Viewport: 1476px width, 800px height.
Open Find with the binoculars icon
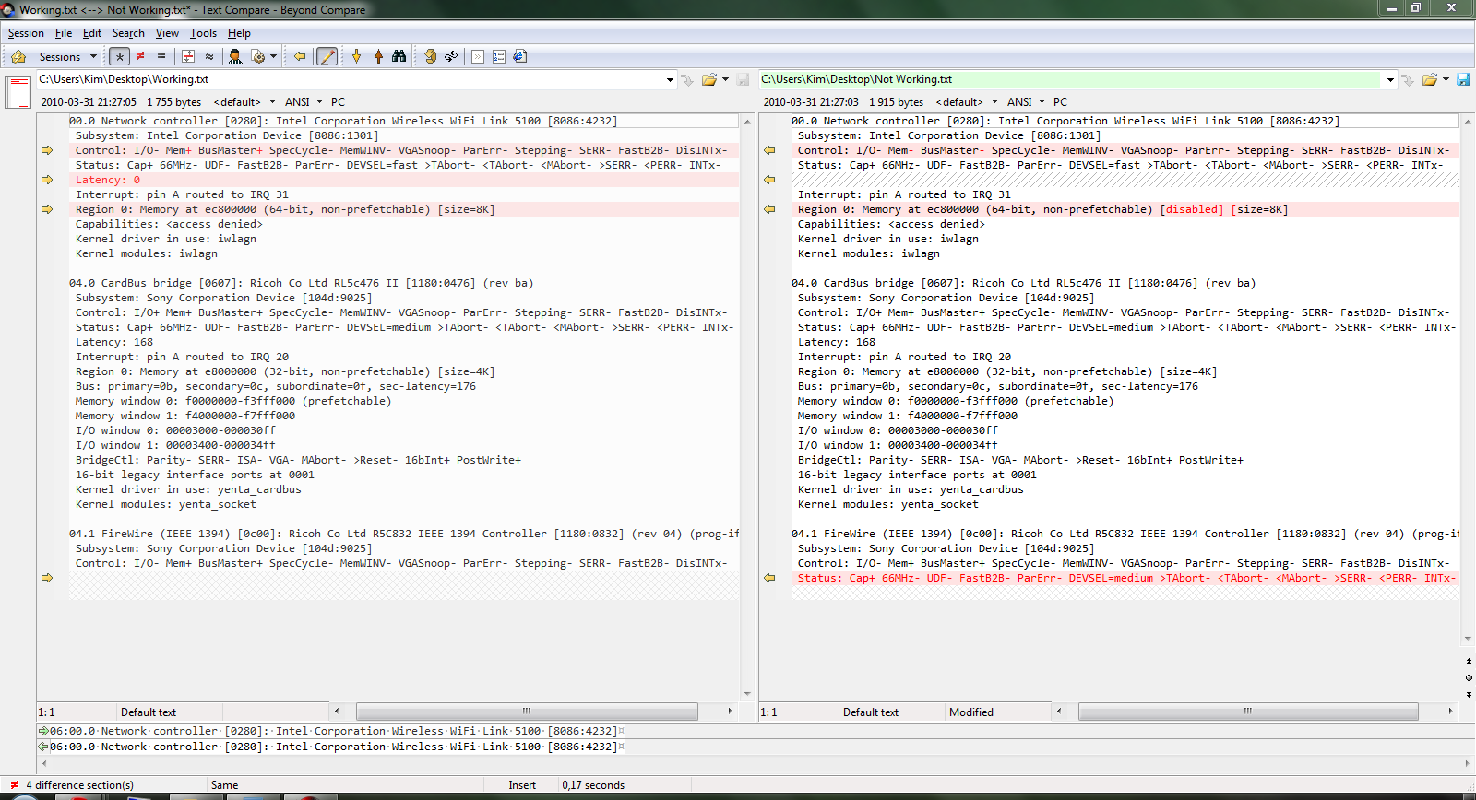pos(399,56)
